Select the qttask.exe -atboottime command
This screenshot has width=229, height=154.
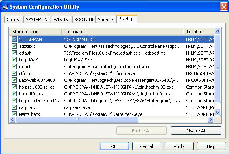click(x=115, y=53)
